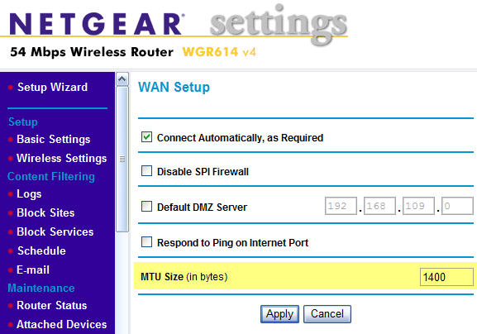The height and width of the screenshot is (334, 477).
Task: Click the Apply button
Action: click(x=279, y=314)
